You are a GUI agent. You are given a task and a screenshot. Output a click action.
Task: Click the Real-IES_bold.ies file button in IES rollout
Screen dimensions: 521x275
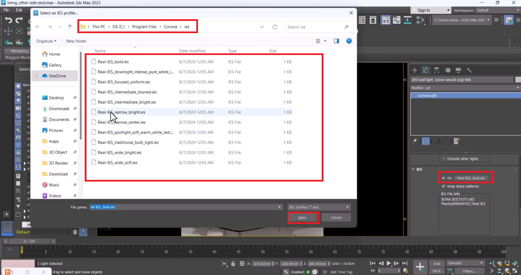pyautogui.click(x=471, y=178)
